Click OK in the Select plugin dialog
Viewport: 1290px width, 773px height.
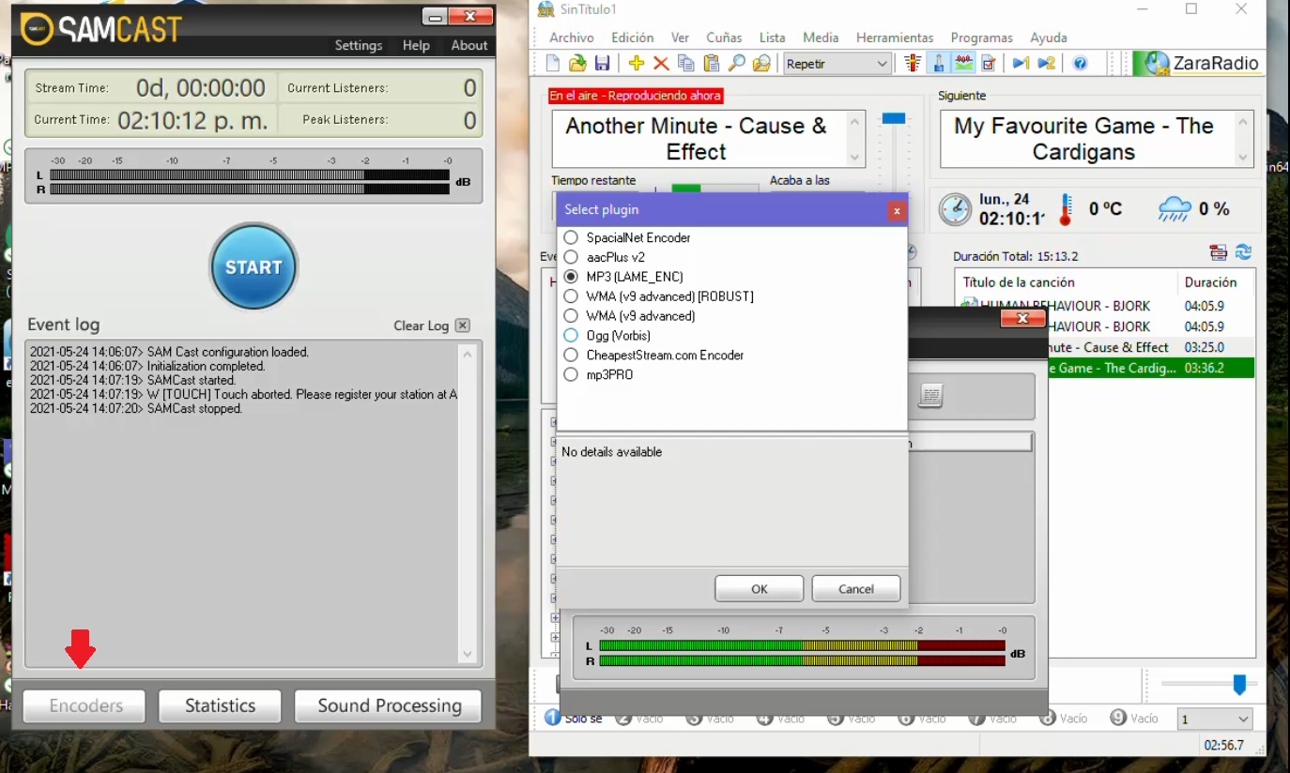760,589
